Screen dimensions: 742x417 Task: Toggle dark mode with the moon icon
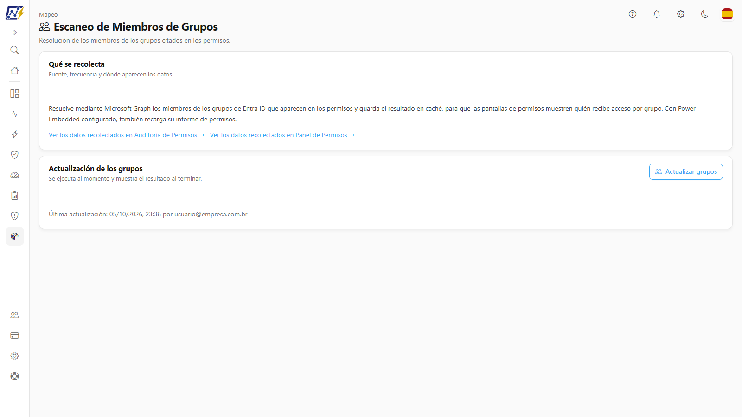click(x=705, y=14)
